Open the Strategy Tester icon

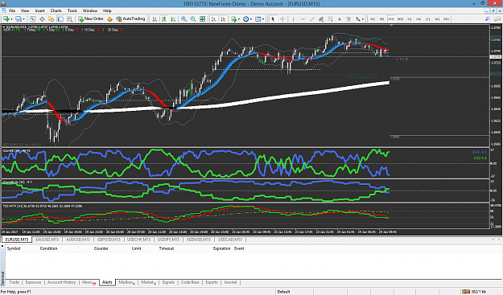pyautogui.click(x=69, y=19)
